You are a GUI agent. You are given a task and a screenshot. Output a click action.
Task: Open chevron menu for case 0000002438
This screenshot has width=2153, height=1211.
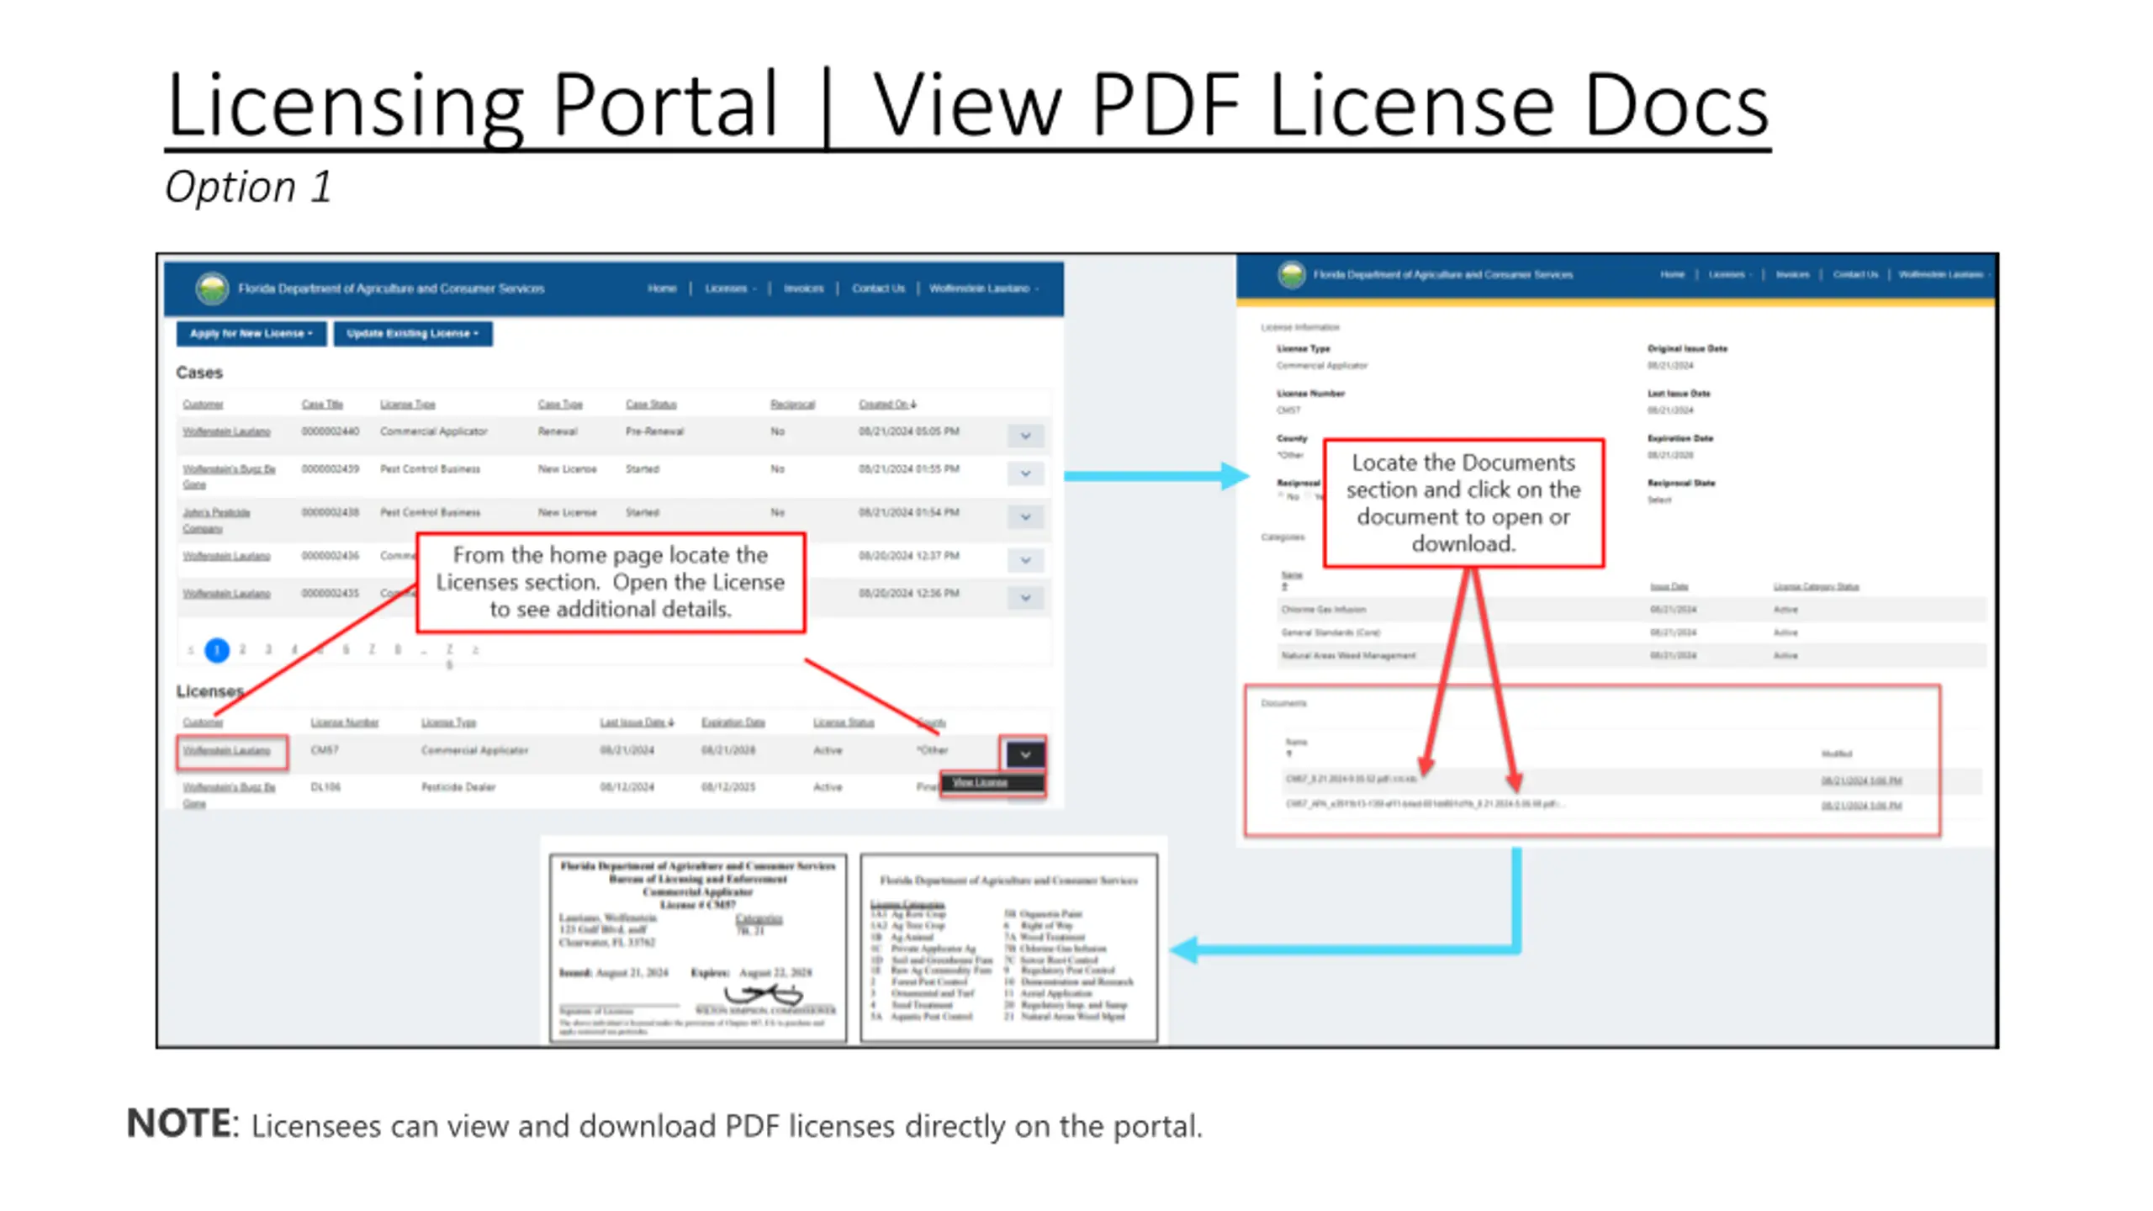[1025, 516]
